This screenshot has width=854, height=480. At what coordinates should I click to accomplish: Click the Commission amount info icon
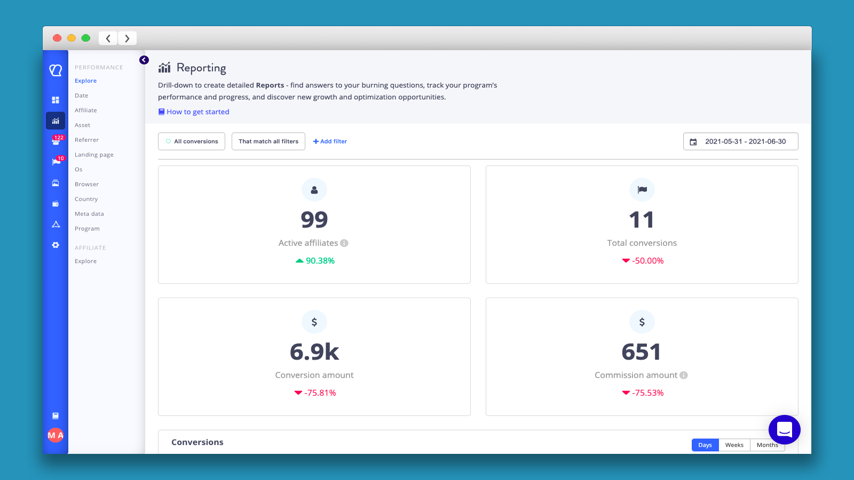coord(684,375)
